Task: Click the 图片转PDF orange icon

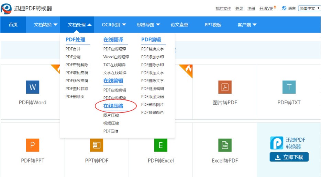Action: (225, 87)
